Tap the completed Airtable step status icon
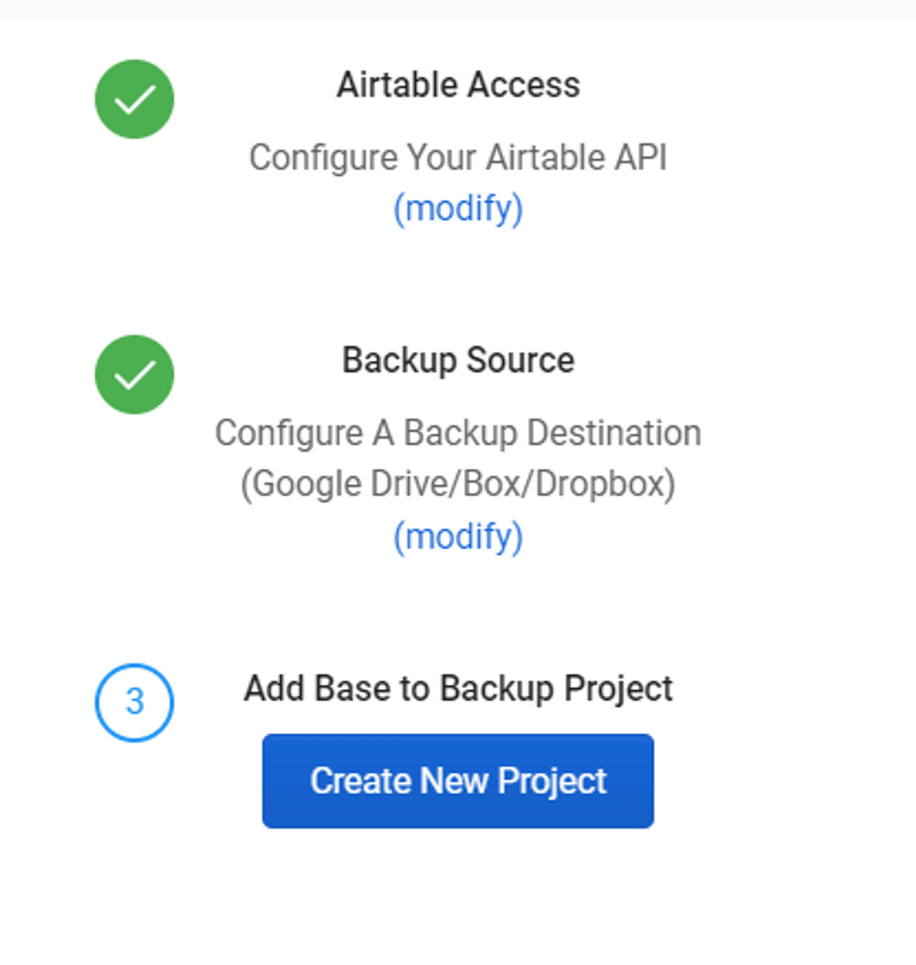The width and height of the screenshot is (916, 965). pos(134,99)
